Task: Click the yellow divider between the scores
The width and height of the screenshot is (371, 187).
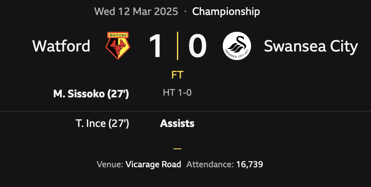Action: tap(177, 46)
